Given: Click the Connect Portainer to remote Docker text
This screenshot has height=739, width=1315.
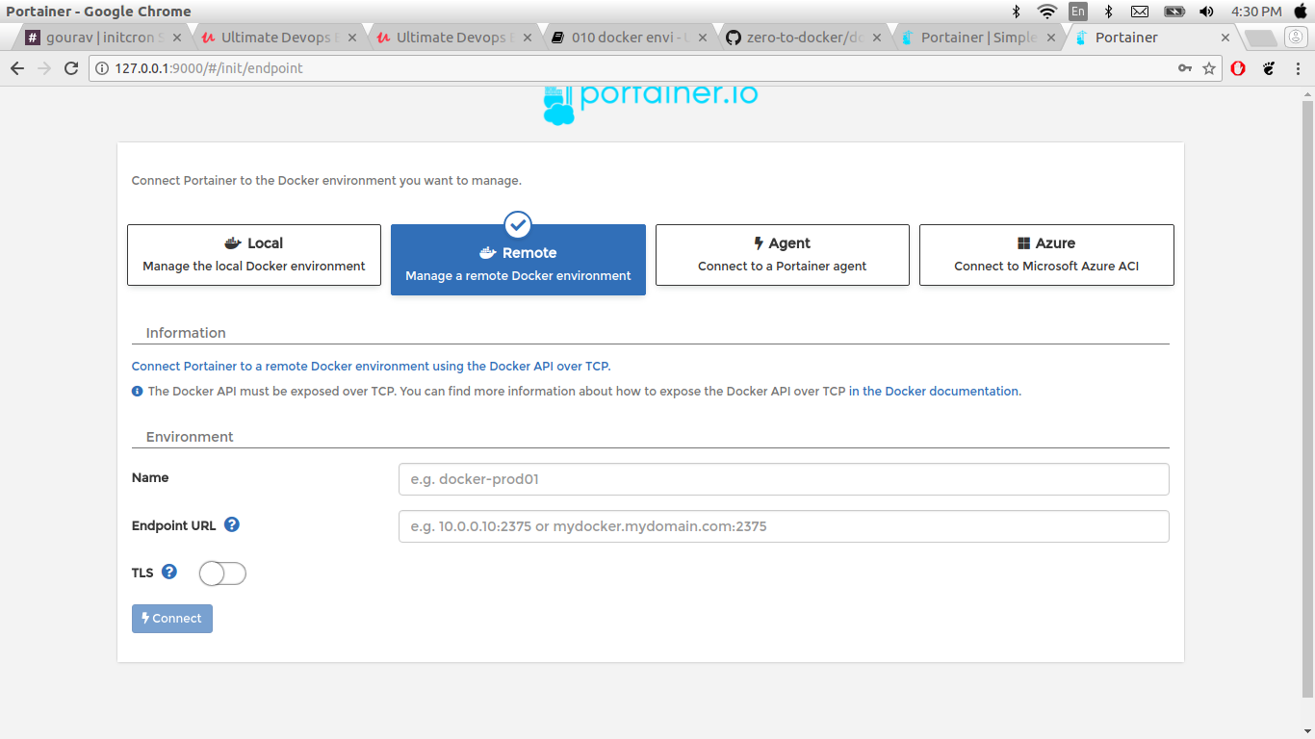Looking at the screenshot, I should (371, 367).
